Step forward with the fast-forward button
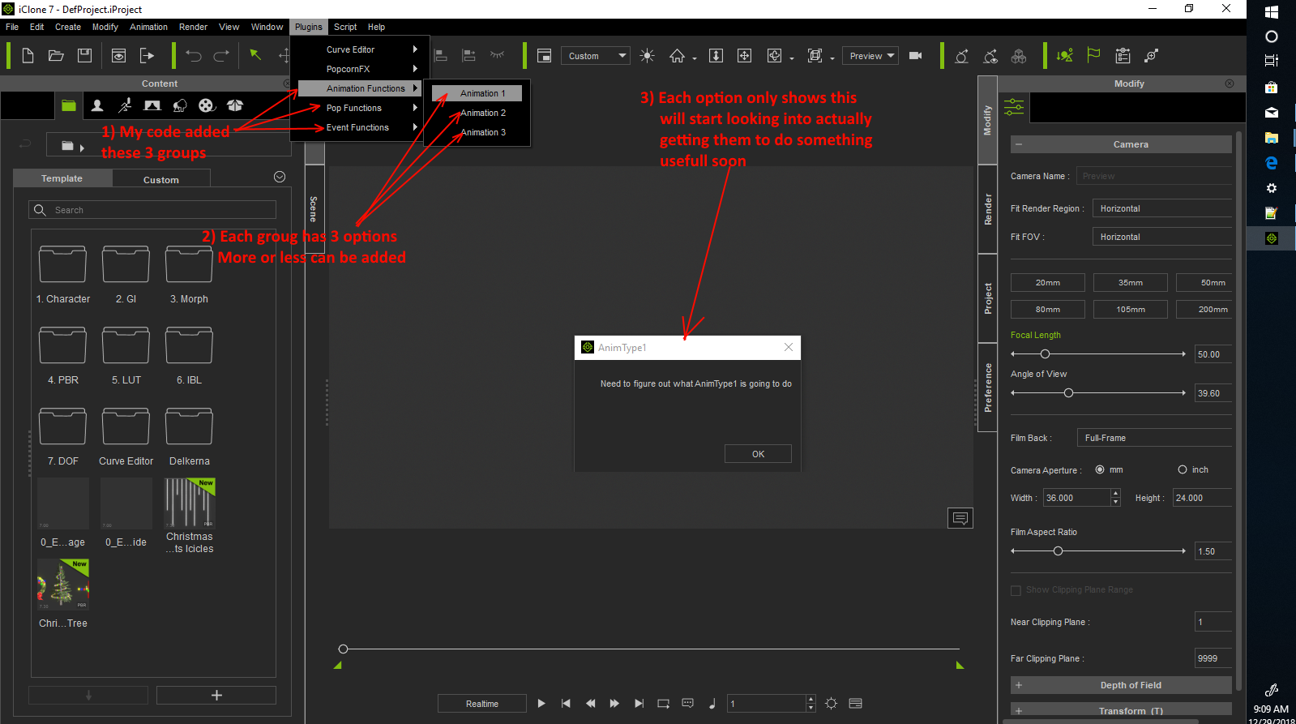1296x724 pixels. [614, 704]
